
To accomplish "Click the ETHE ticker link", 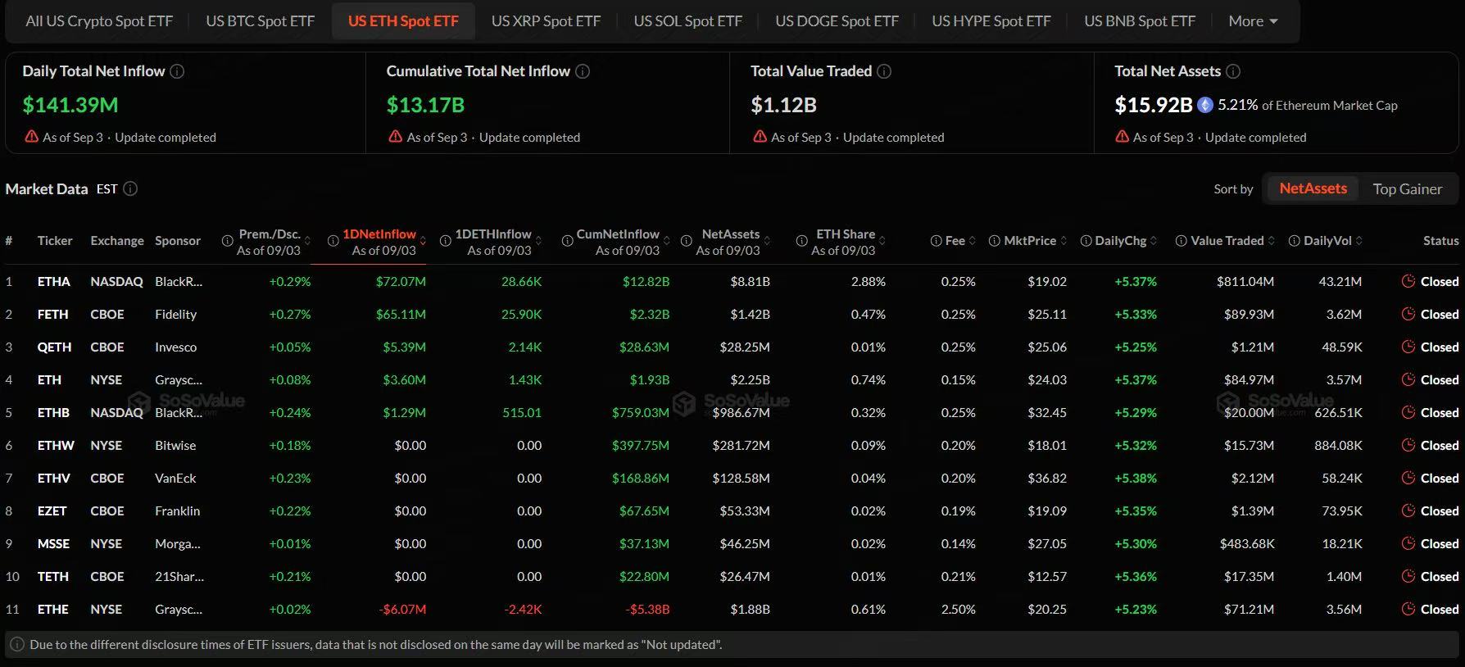I will click(52, 609).
